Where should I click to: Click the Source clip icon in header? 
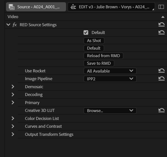[x=11, y=7]
